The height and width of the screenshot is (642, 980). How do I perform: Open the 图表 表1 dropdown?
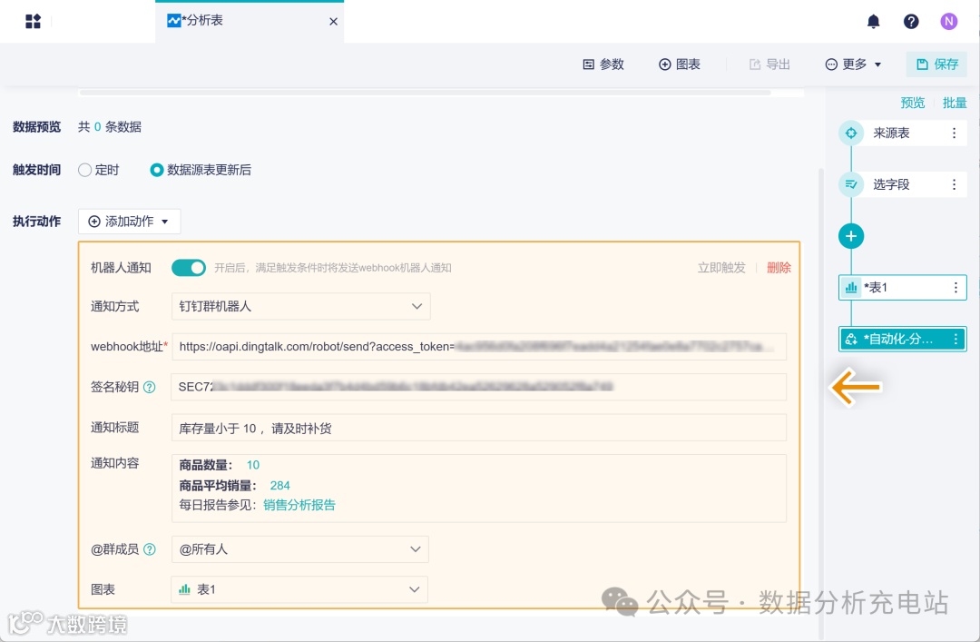point(299,589)
